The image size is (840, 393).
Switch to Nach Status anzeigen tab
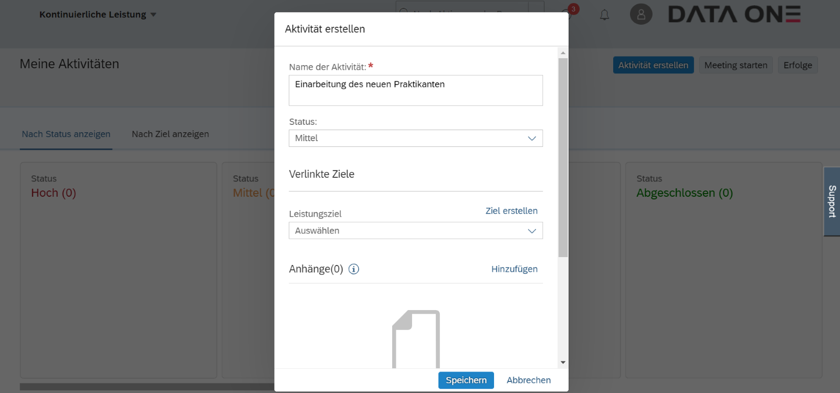pos(66,134)
